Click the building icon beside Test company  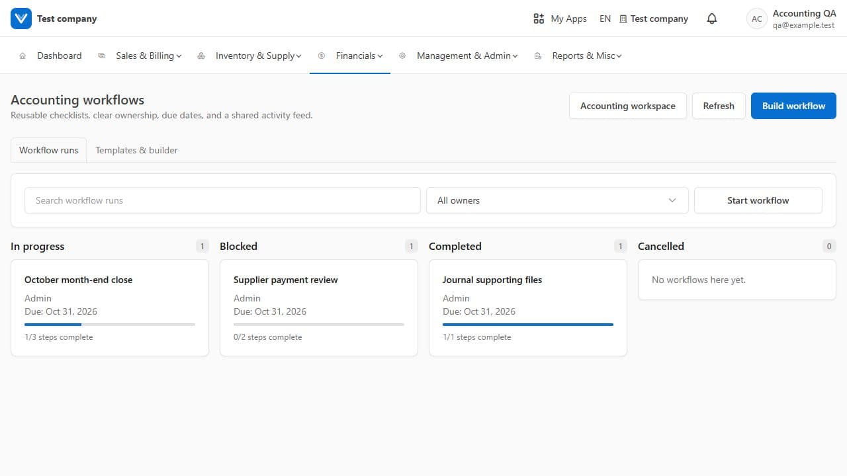pos(623,19)
